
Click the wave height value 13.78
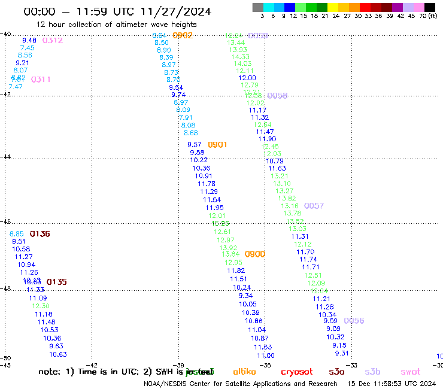point(292,213)
